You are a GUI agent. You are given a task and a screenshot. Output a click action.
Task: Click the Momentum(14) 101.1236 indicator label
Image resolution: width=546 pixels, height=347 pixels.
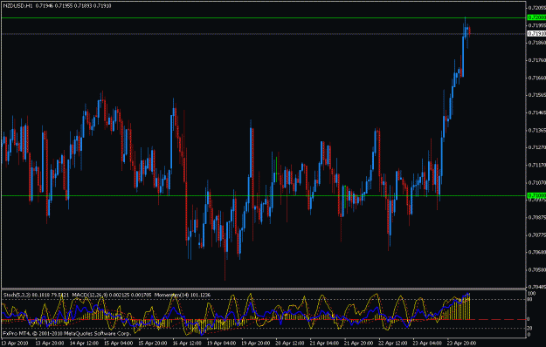click(183, 296)
